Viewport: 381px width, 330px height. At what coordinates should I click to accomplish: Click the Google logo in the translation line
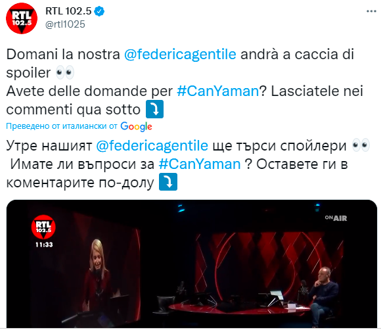(x=136, y=126)
